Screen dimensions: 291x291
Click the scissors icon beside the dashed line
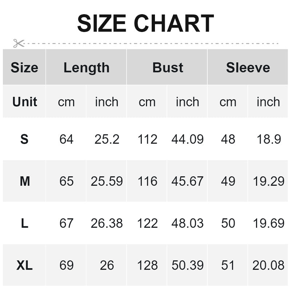18,43
